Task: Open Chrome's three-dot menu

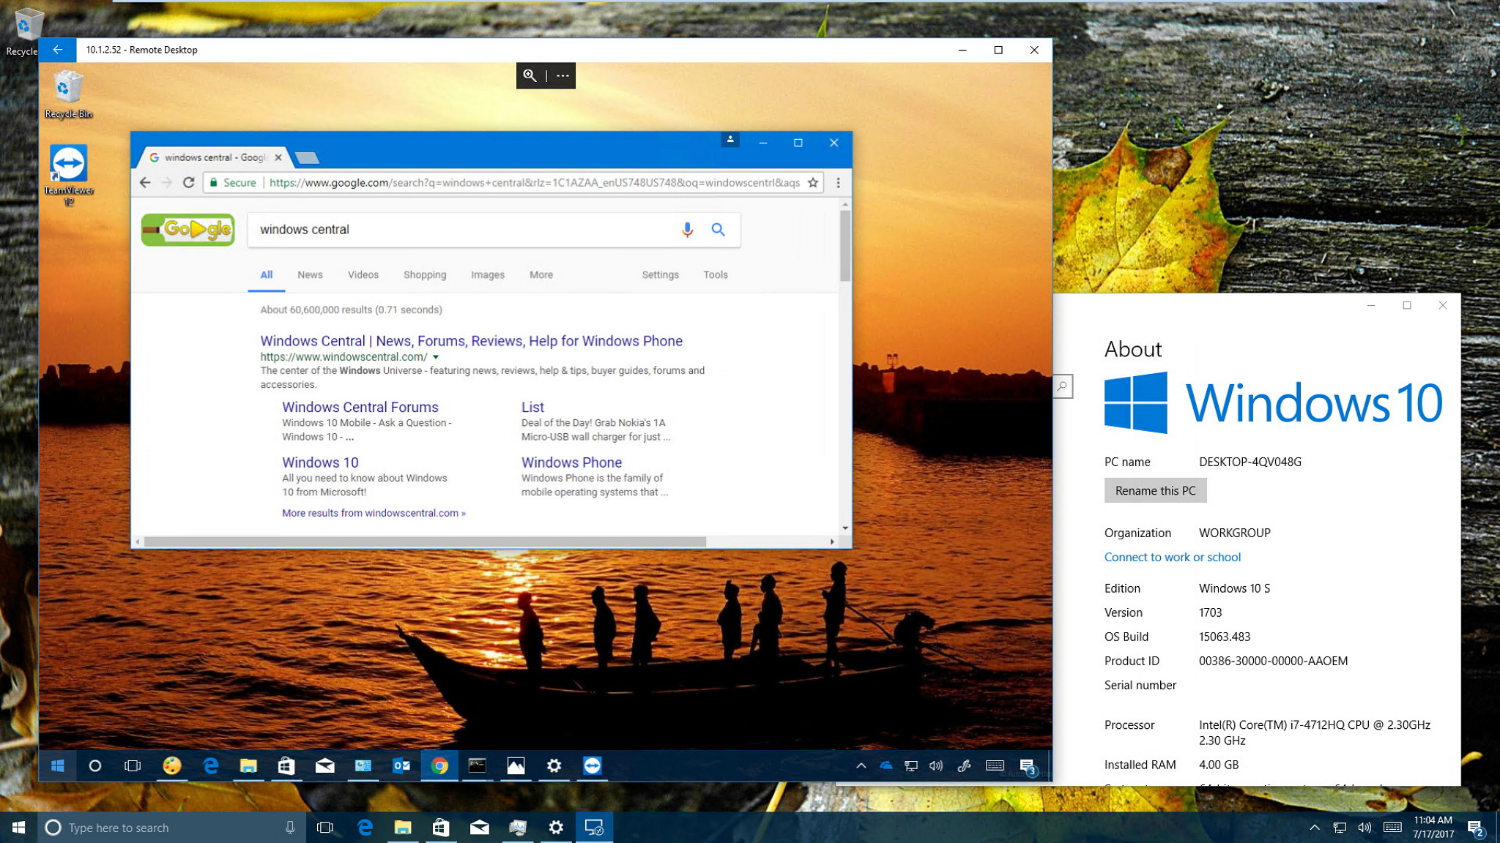Action: pos(838,183)
